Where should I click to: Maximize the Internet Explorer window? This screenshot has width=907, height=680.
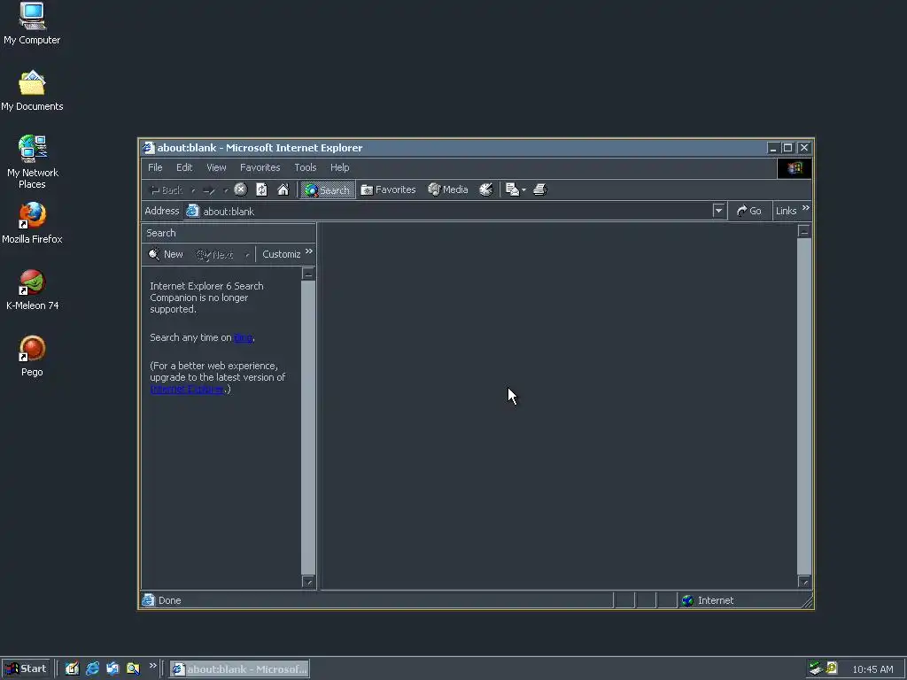pyautogui.click(x=787, y=148)
